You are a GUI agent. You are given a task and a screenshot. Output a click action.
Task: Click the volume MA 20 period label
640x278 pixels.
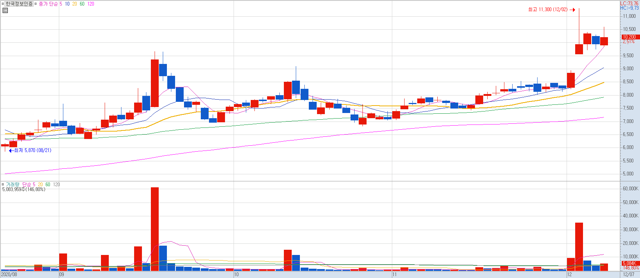pyautogui.click(x=40, y=184)
